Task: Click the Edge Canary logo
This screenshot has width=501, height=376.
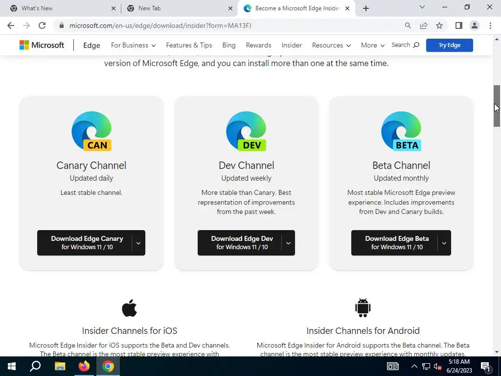Action: click(91, 131)
